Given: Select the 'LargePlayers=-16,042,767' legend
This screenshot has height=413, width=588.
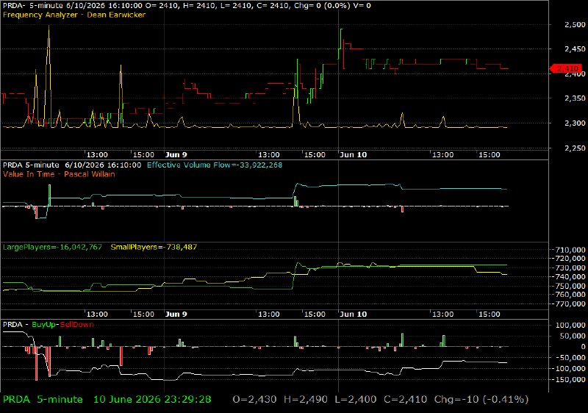Looking at the screenshot, I should tap(52, 247).
